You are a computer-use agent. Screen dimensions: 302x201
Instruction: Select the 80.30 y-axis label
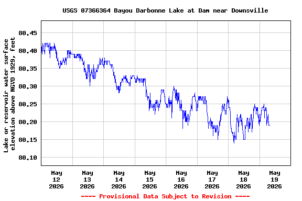28,86
